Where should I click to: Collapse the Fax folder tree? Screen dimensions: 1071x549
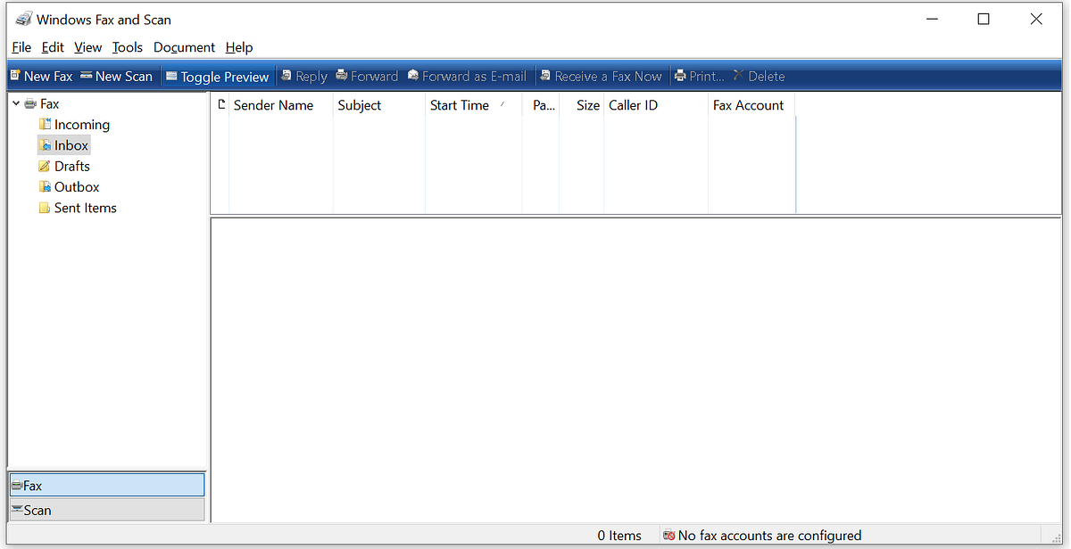pyautogui.click(x=14, y=102)
